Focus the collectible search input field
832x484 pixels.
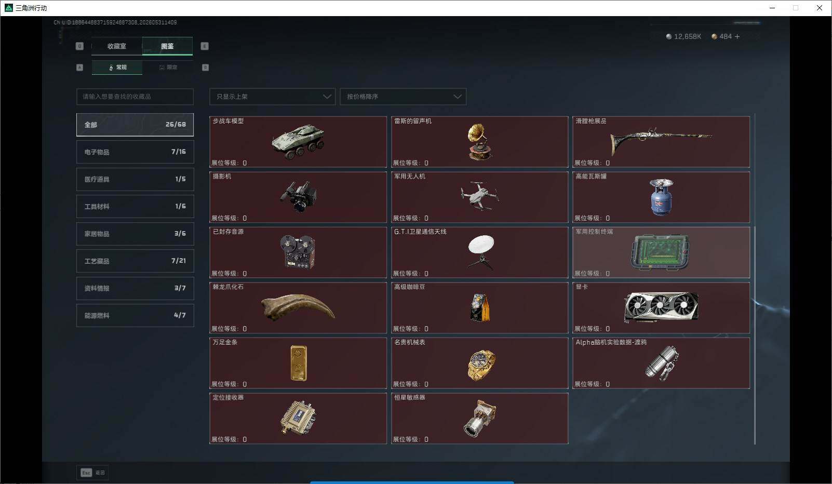coord(135,97)
